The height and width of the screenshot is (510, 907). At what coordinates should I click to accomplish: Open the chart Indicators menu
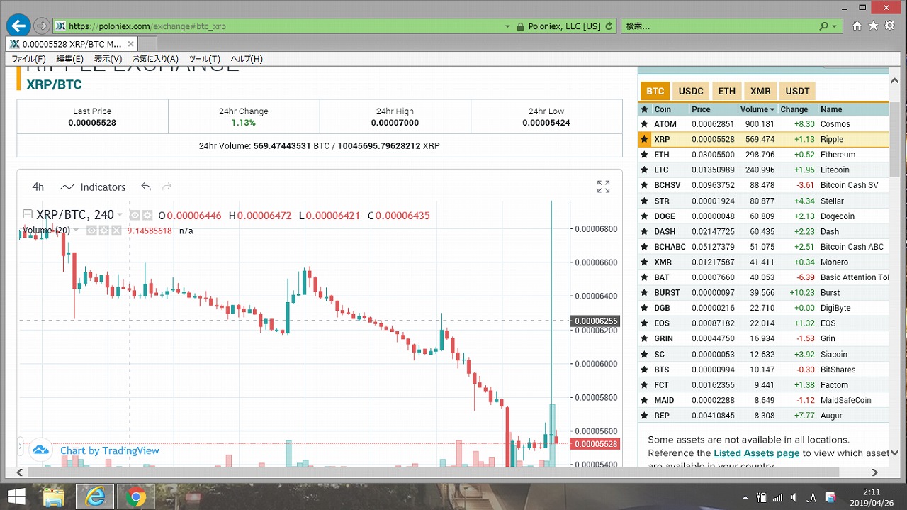pyautogui.click(x=93, y=187)
